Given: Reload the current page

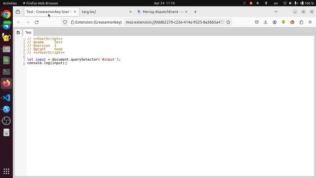Looking at the screenshot, I should tap(37, 22).
